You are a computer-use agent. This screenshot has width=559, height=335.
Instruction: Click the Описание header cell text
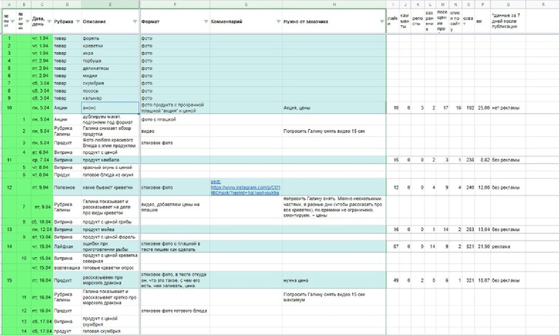click(94, 22)
